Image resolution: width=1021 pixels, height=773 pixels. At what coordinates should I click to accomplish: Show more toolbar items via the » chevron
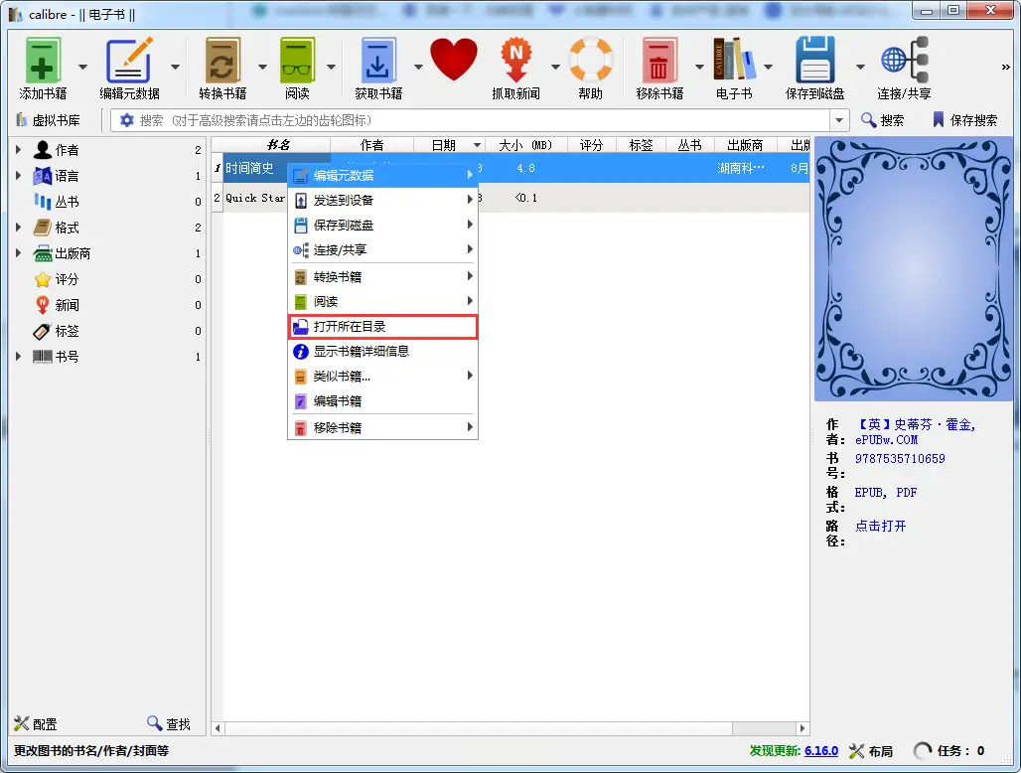click(1005, 67)
